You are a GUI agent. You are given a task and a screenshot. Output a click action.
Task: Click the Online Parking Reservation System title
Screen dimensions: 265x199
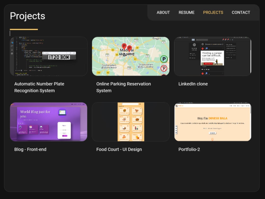tap(123, 87)
